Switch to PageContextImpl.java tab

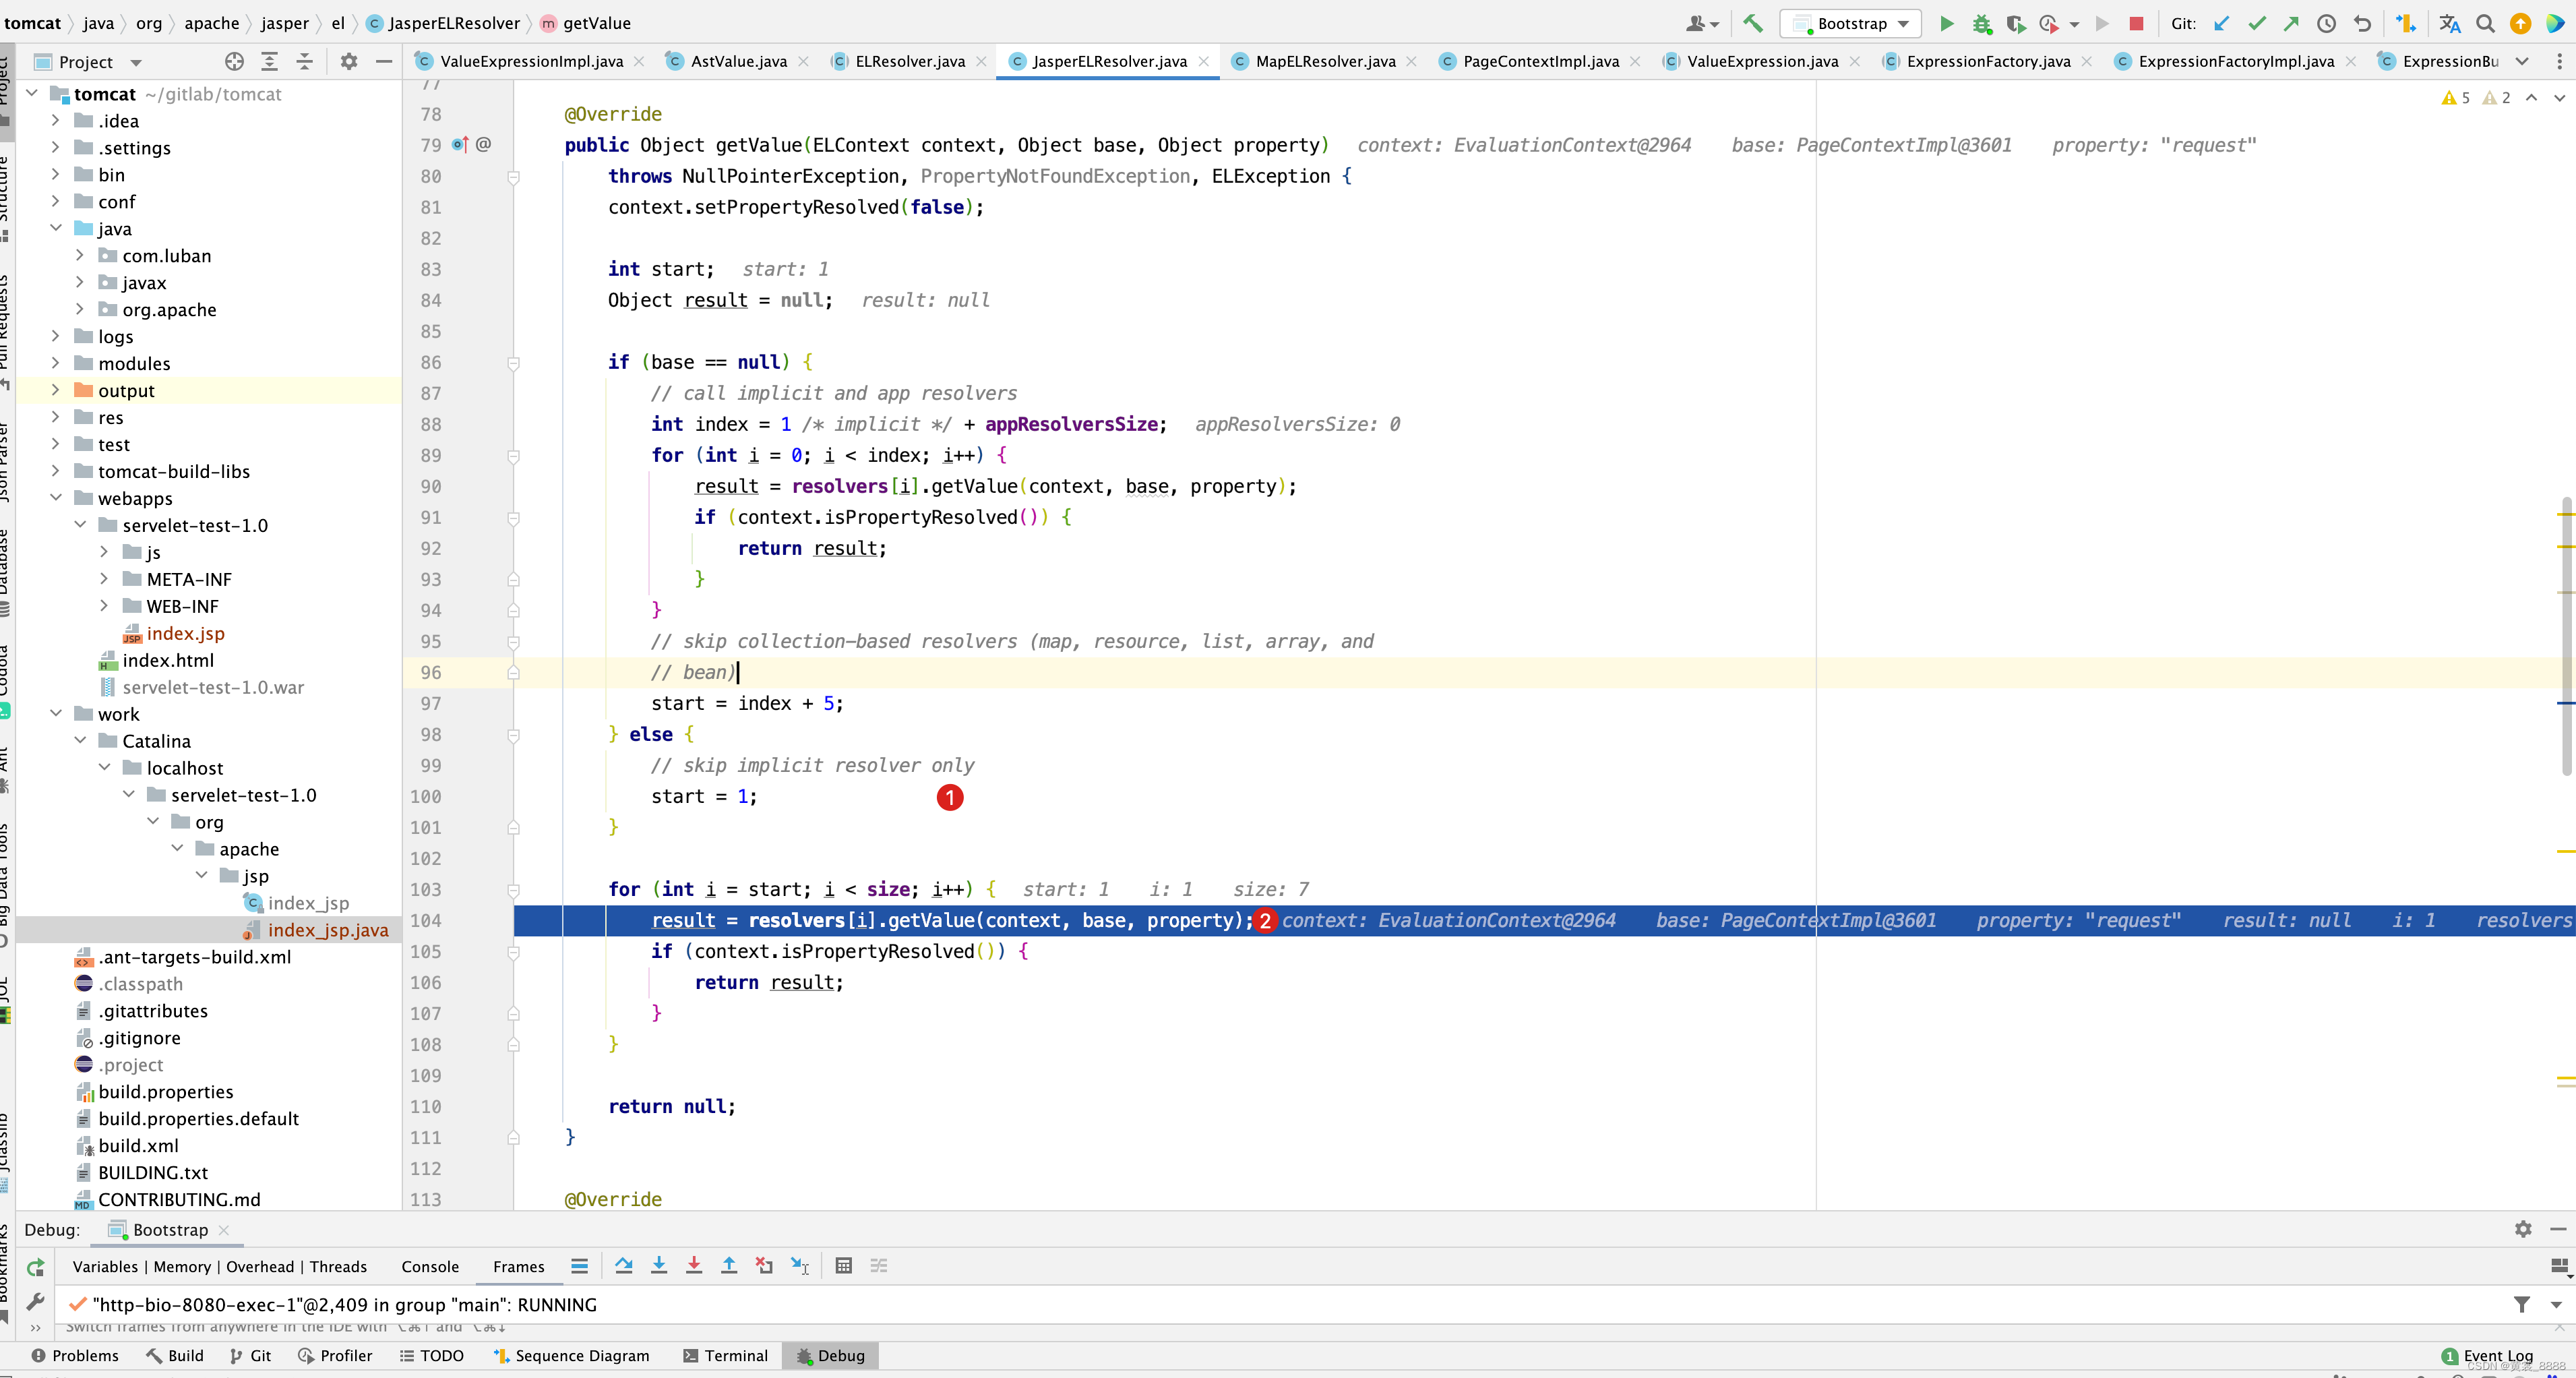[x=1540, y=62]
